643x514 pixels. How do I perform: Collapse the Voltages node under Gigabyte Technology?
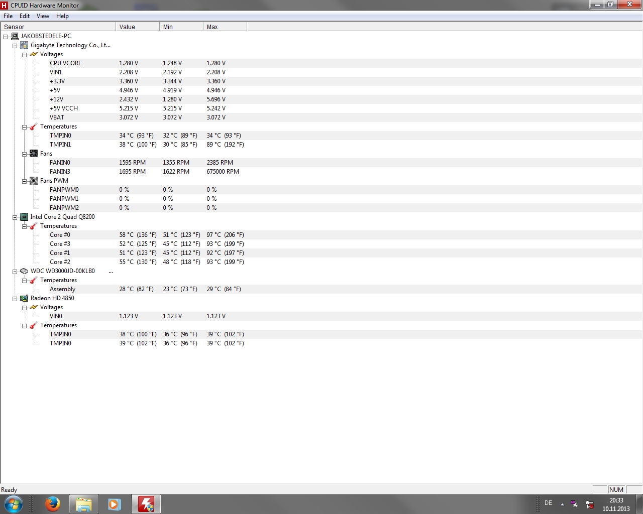24,55
